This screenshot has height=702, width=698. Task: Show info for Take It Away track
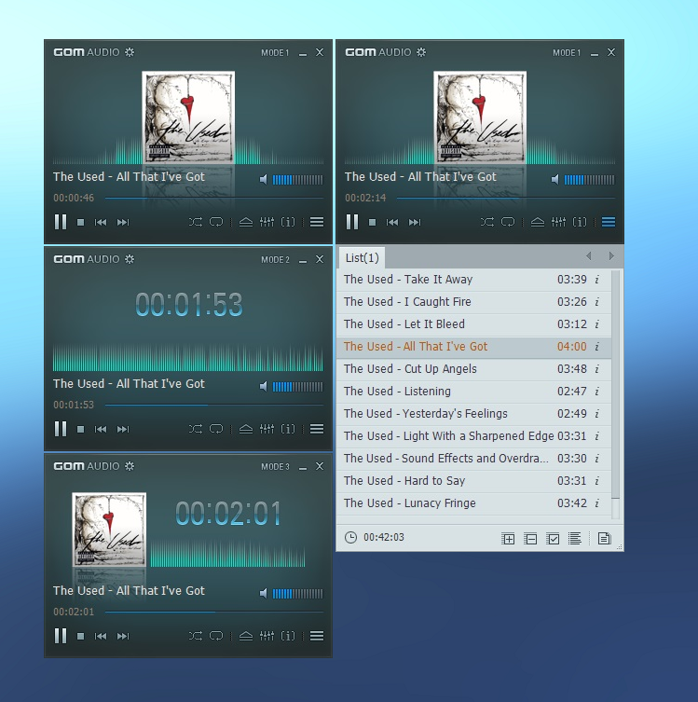[596, 280]
